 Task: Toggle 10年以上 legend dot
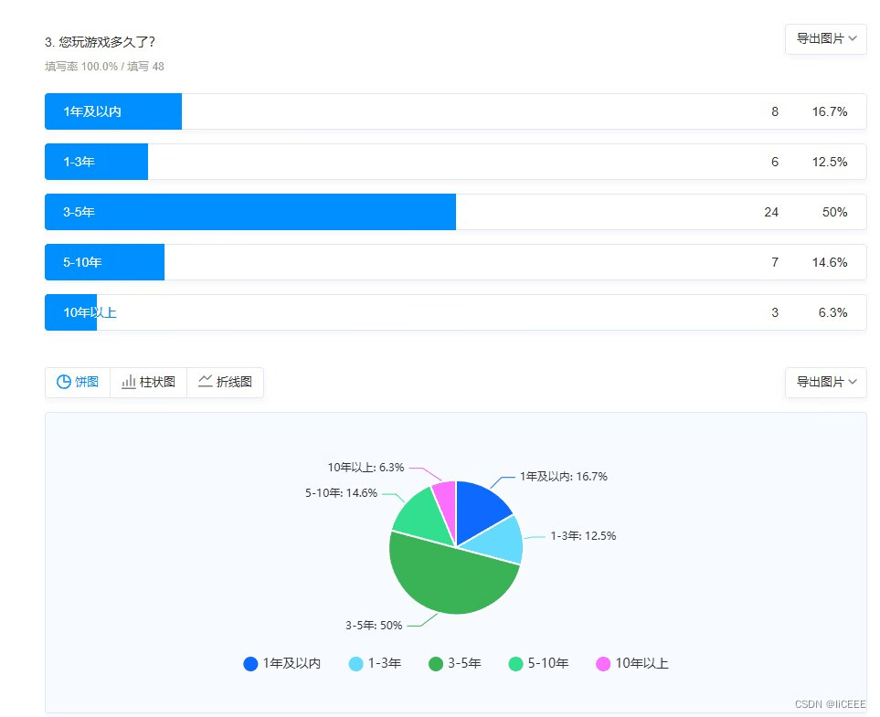point(603,664)
